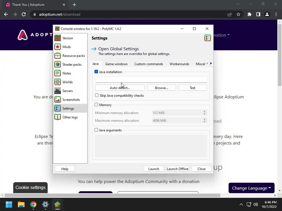Open Cookie settings on the webpage

pos(30,188)
